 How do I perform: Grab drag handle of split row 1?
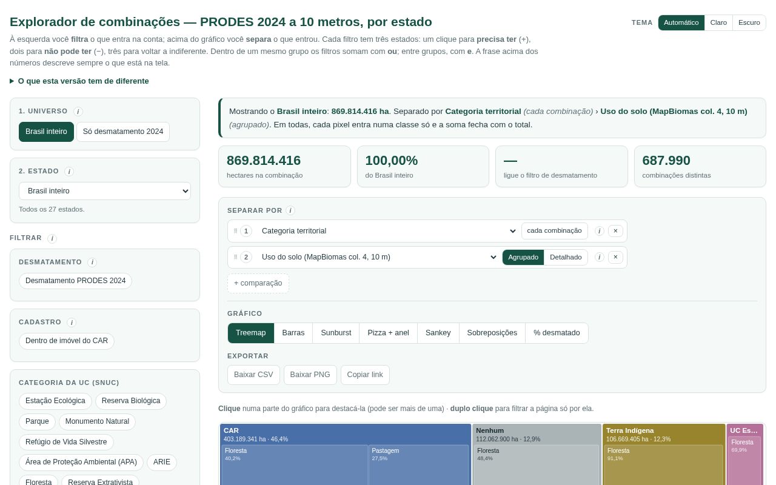[235, 231]
